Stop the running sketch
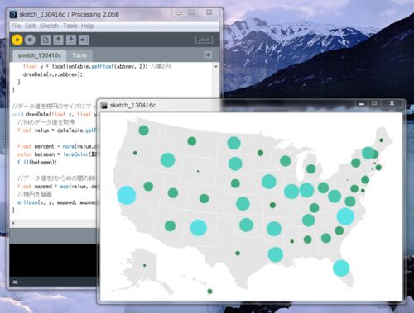The image size is (414, 313). click(30, 40)
